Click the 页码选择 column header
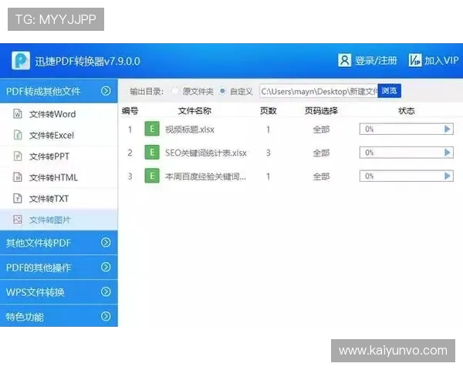The image size is (463, 370). tap(321, 111)
